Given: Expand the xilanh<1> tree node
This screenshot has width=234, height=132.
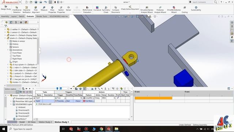Looking at the screenshot, I should (x=5, y=35).
